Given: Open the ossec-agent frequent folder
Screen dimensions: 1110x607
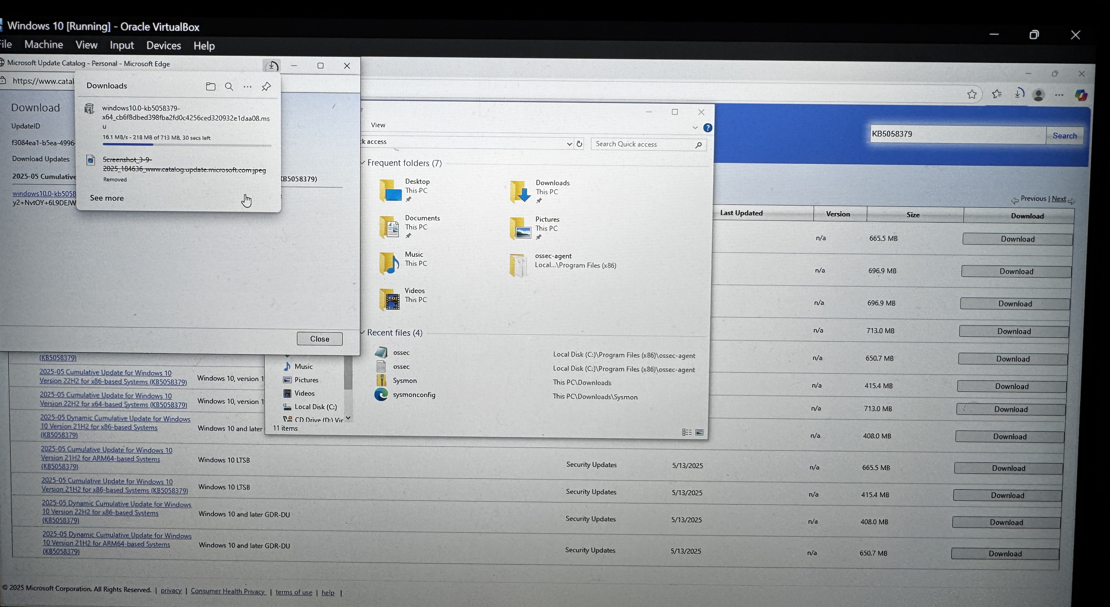Looking at the screenshot, I should pyautogui.click(x=563, y=265).
